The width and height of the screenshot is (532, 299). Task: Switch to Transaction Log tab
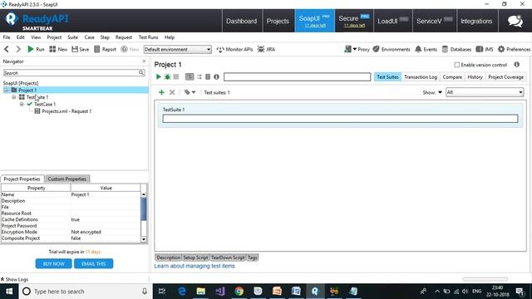point(421,77)
